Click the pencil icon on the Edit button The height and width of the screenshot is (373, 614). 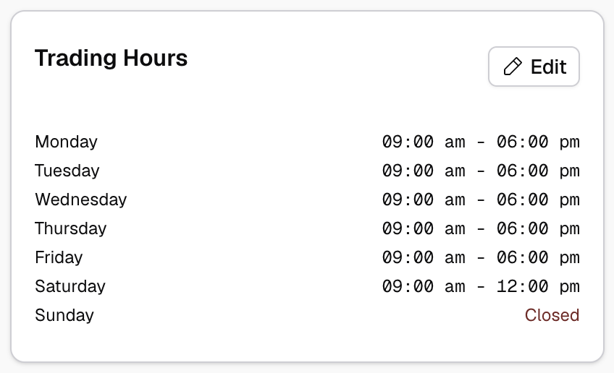coord(513,67)
